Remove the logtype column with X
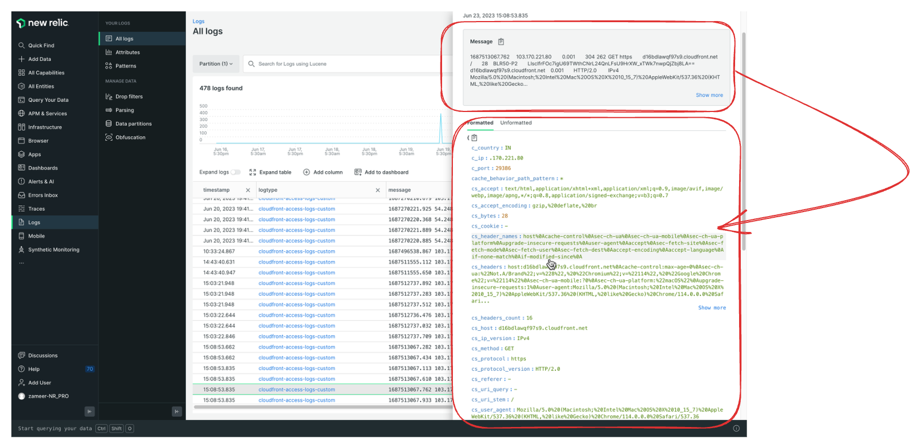 [378, 190]
